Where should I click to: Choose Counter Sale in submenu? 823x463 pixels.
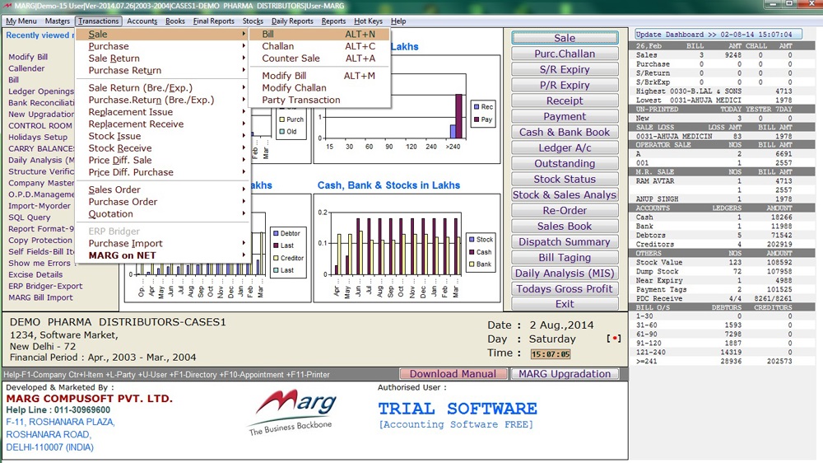(319, 58)
